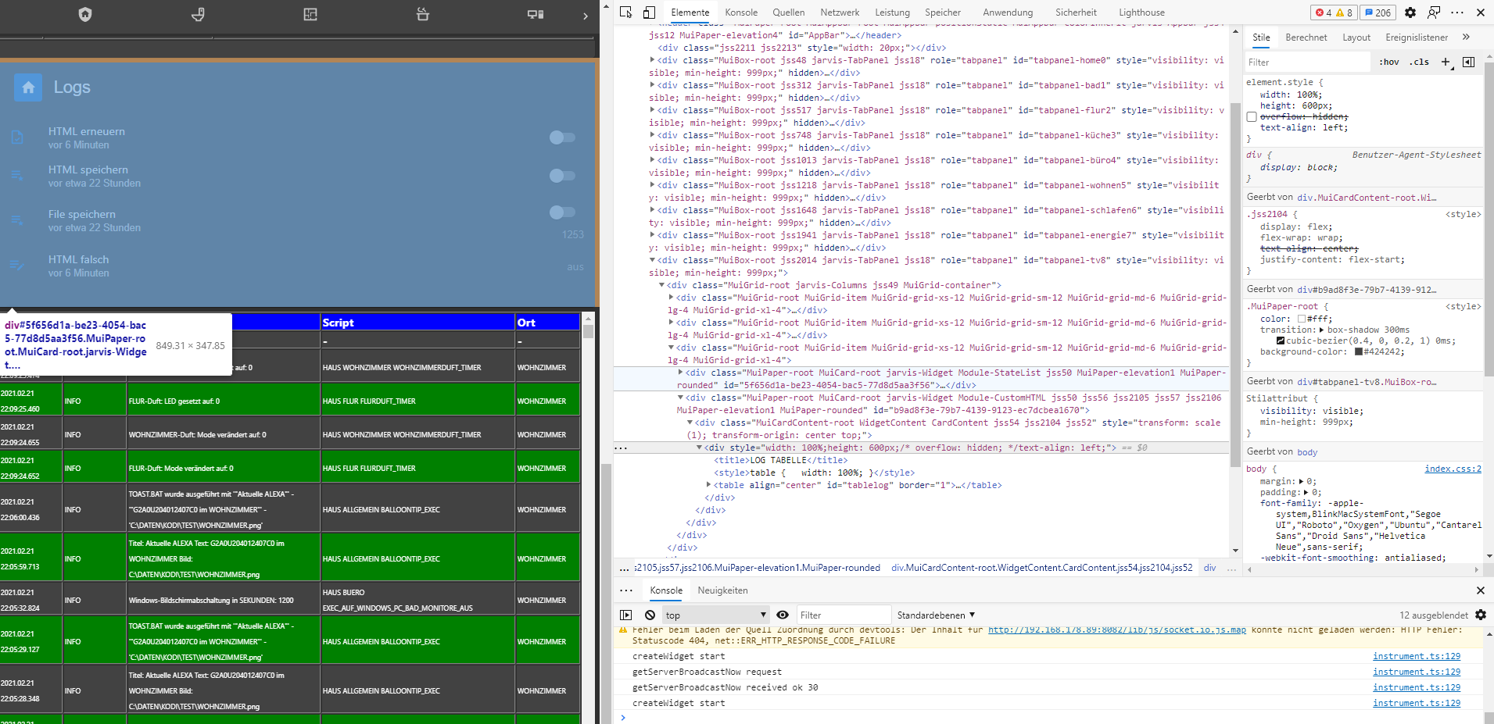Toggle the .cls class editor button
The width and height of the screenshot is (1494, 724).
(x=1419, y=62)
